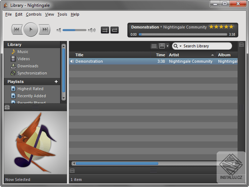
Task: Click the 3:38 time cell
Action: 161,61
